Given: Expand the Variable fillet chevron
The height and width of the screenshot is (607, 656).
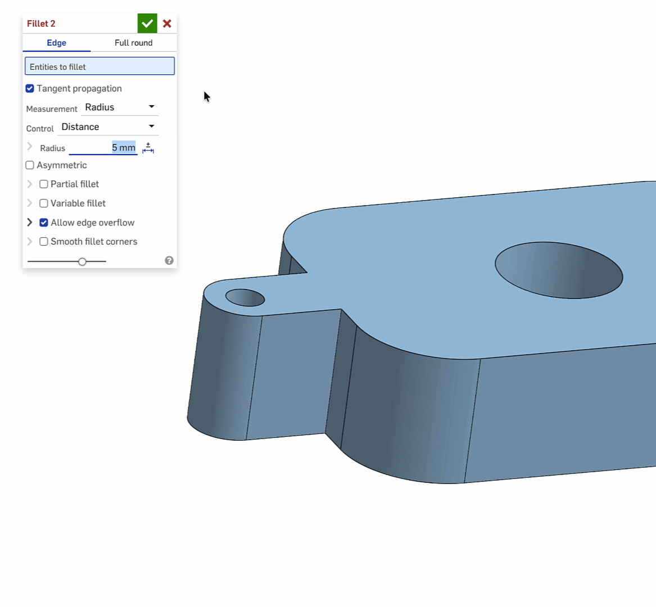Looking at the screenshot, I should tap(30, 203).
